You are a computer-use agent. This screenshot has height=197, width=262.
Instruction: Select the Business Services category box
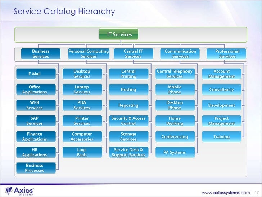41,54
